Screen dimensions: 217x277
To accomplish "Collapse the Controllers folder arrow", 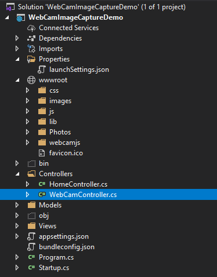I will pyautogui.click(x=17, y=174).
